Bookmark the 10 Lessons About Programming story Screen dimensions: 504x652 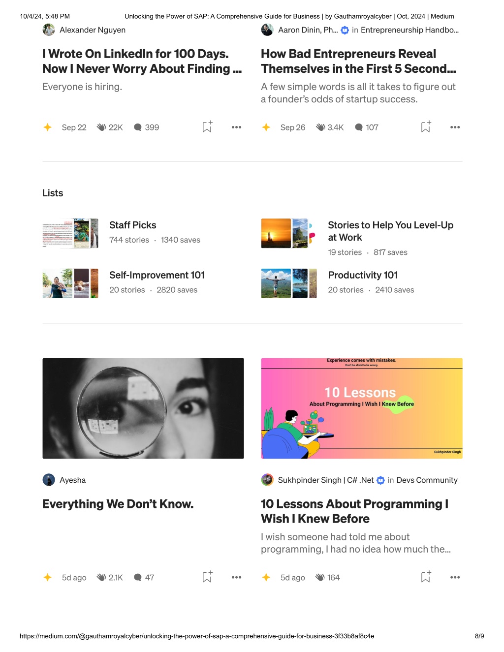[x=426, y=577]
